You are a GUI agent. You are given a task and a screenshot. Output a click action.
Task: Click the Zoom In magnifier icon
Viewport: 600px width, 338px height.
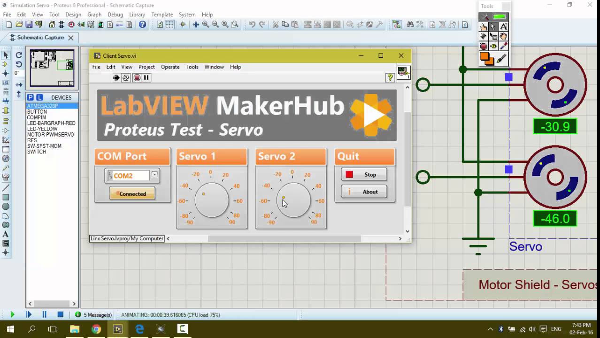click(x=206, y=24)
